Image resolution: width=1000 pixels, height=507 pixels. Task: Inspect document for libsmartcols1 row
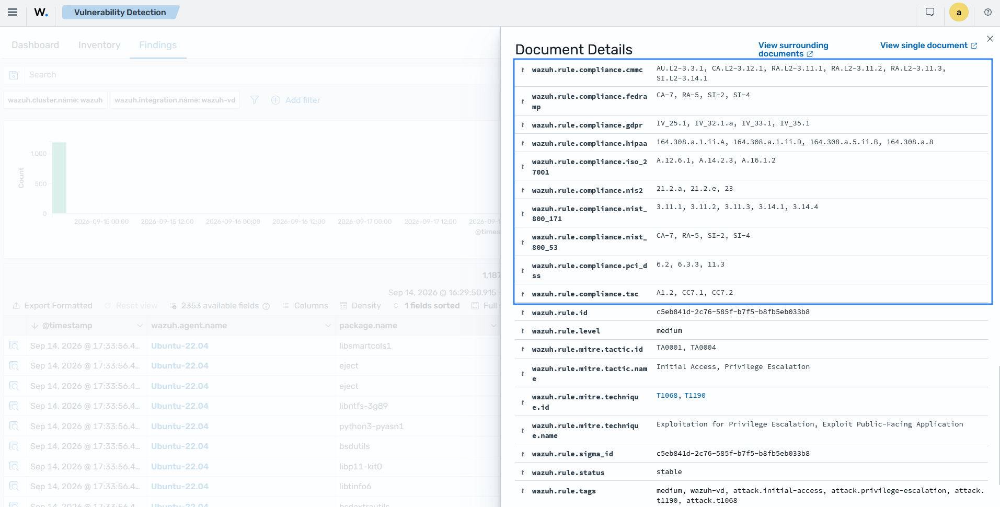[x=14, y=346]
